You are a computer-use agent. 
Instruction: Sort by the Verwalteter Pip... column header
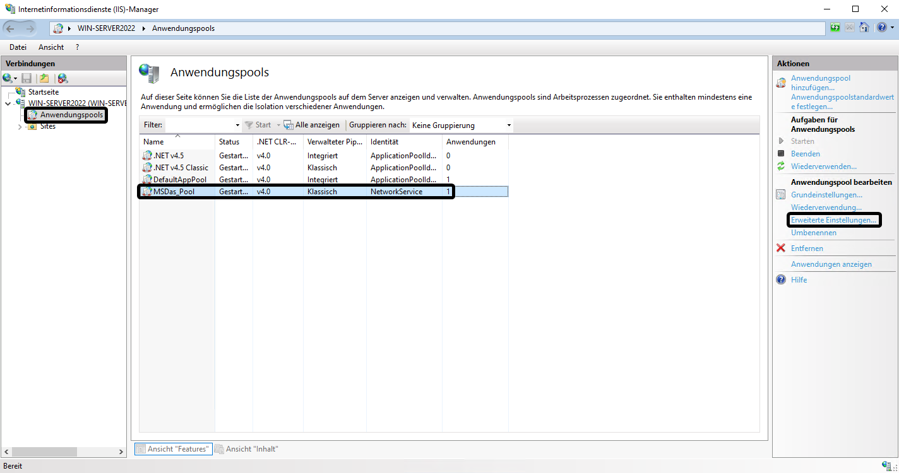pyautogui.click(x=335, y=142)
